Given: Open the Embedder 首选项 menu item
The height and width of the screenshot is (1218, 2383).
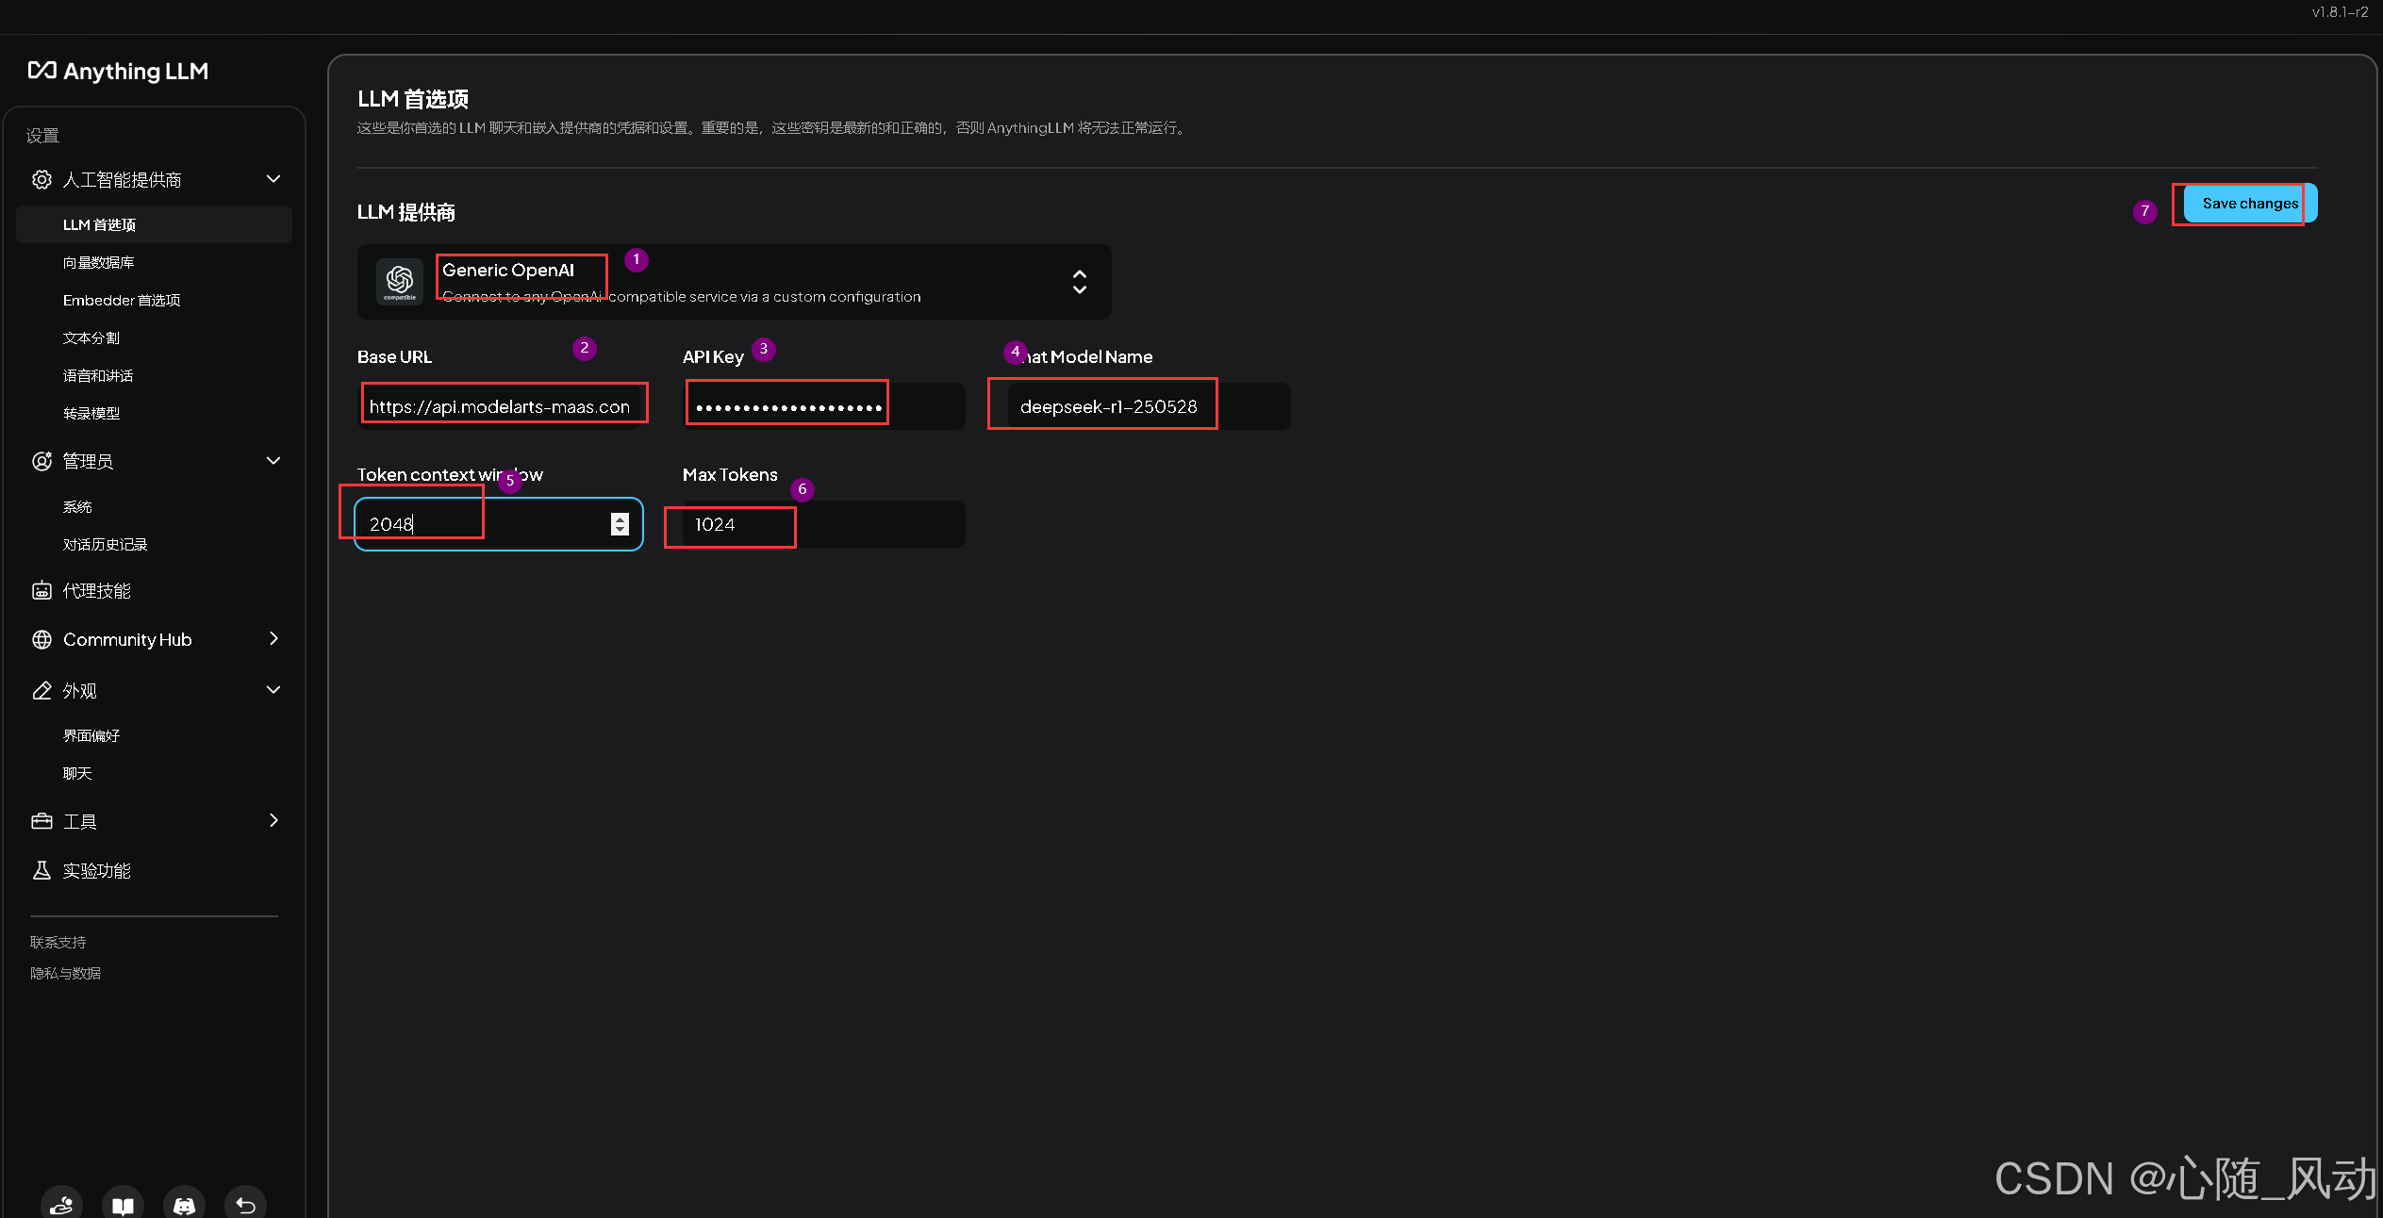Looking at the screenshot, I should point(121,300).
